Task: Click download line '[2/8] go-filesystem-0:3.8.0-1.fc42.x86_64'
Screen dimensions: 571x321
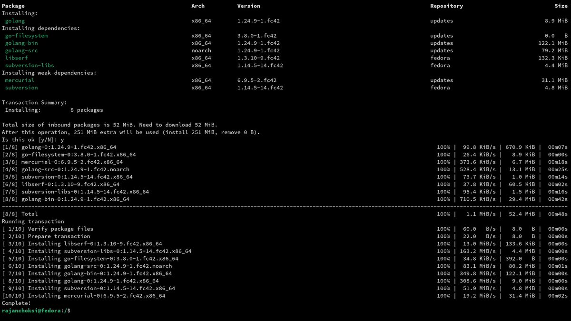Action: click(69, 155)
